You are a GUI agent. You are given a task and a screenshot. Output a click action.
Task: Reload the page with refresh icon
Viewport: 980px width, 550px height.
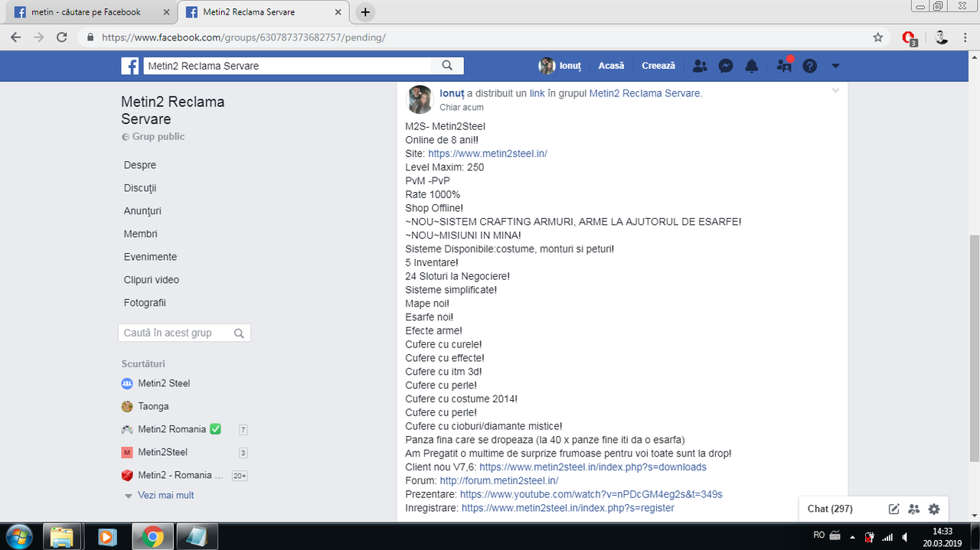click(x=63, y=37)
